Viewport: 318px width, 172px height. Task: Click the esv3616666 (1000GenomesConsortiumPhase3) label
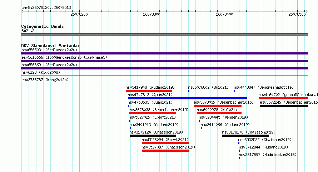pyautogui.click(x=64, y=57)
